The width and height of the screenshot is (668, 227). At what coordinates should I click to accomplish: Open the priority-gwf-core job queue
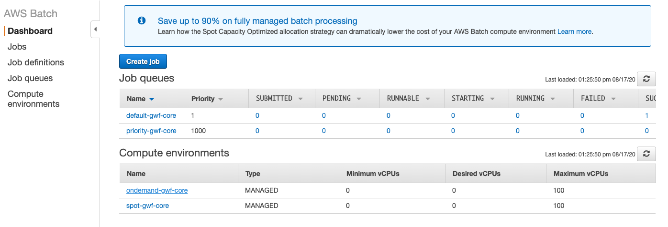(151, 131)
